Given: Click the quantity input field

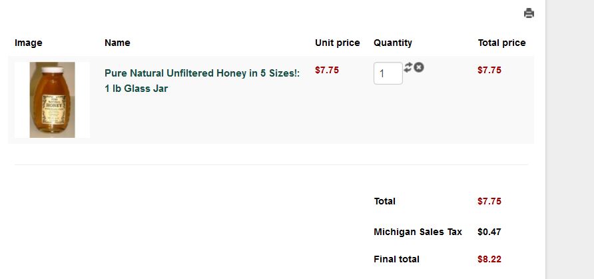Looking at the screenshot, I should point(388,73).
